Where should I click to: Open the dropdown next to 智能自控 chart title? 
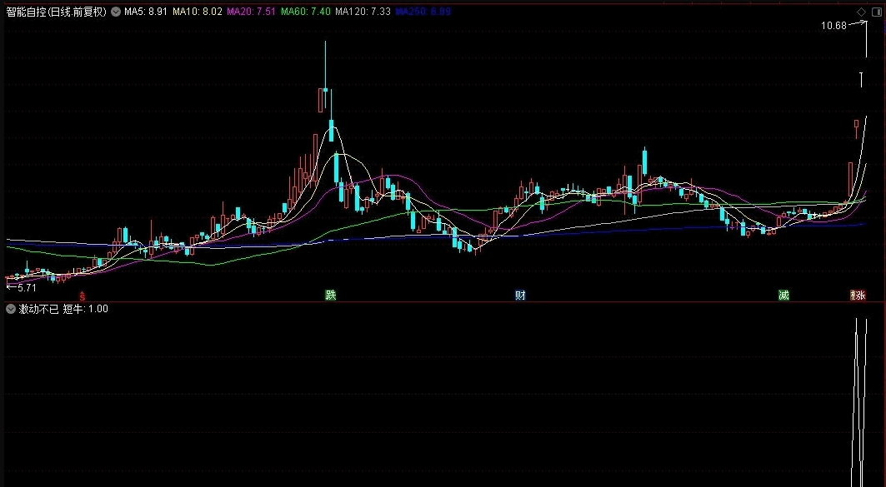(x=116, y=12)
